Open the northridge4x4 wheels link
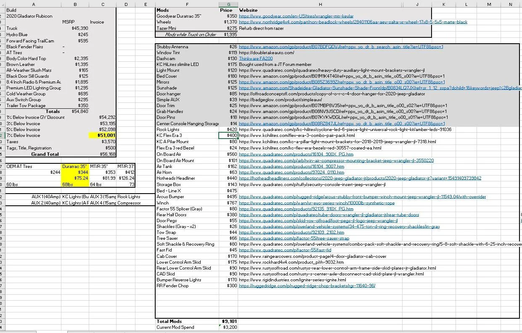This screenshot has width=522, height=333. [353, 22]
